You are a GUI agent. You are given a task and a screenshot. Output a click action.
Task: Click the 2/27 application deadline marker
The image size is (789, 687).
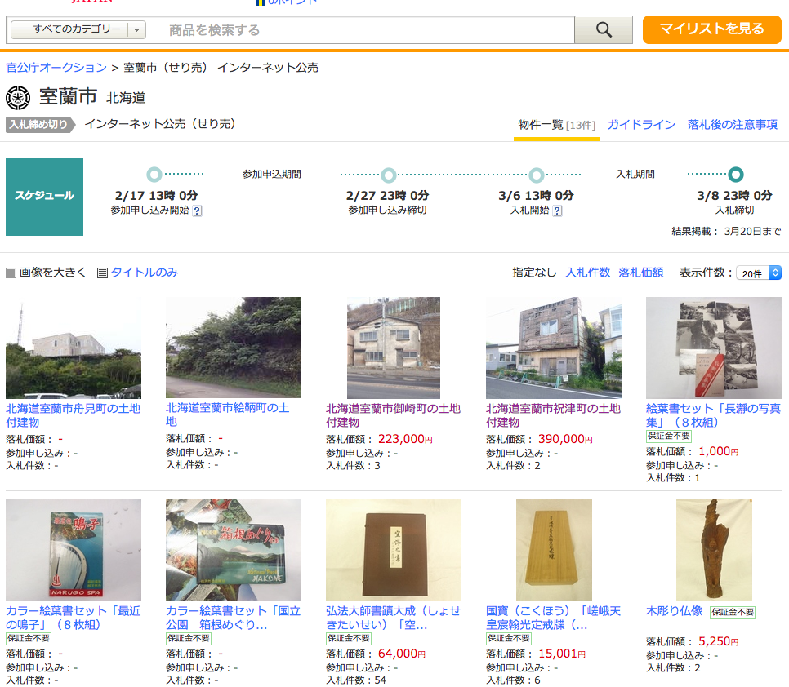(388, 175)
